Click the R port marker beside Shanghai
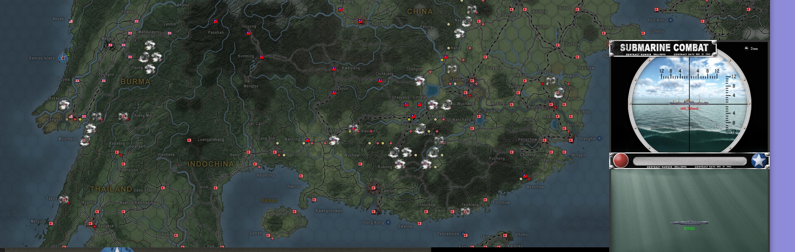 pyautogui.click(x=599, y=138)
